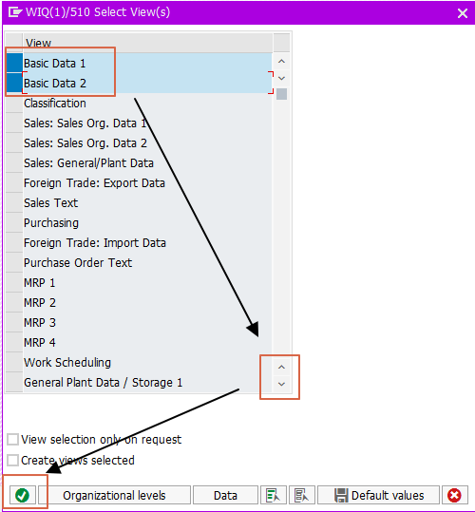The height and width of the screenshot is (512, 475).
Task: Click the Data button
Action: click(225, 495)
